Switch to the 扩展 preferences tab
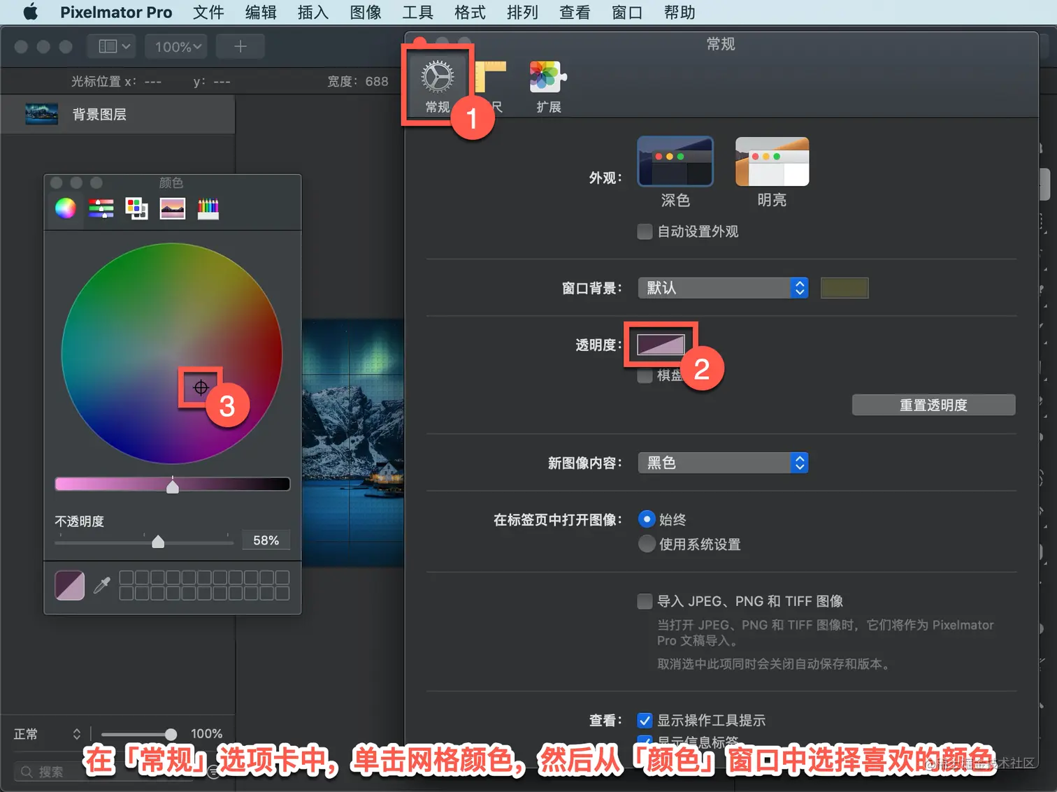Viewport: 1057px width, 792px height. point(548,86)
